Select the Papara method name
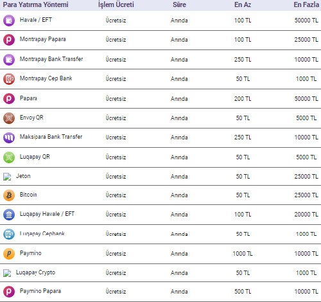Screen dimensions: 321x302 point(28,98)
